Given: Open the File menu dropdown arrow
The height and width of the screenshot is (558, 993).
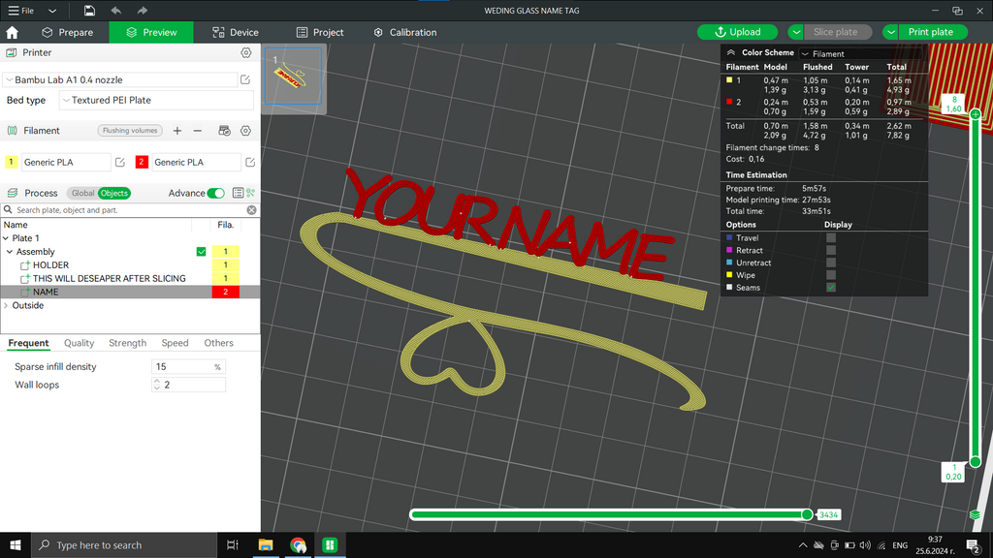Looking at the screenshot, I should click(x=52, y=11).
